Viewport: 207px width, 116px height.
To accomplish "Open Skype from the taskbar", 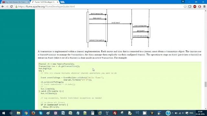I will [41, 113].
